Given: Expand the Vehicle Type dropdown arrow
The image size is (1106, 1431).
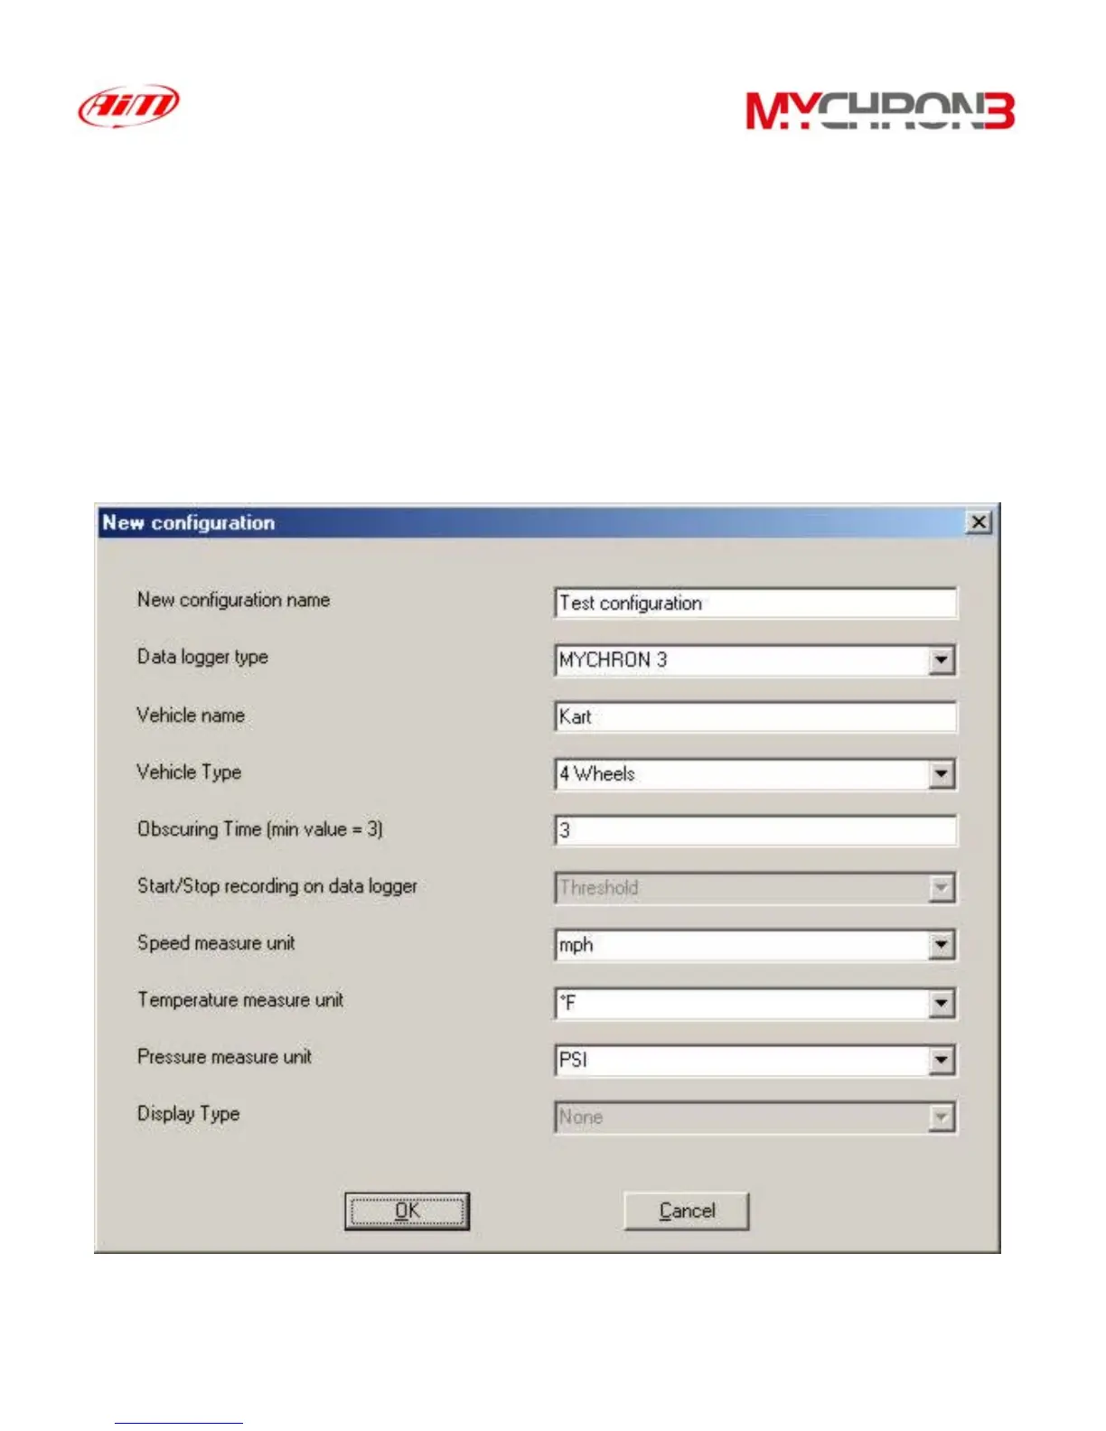Looking at the screenshot, I should [x=942, y=774].
